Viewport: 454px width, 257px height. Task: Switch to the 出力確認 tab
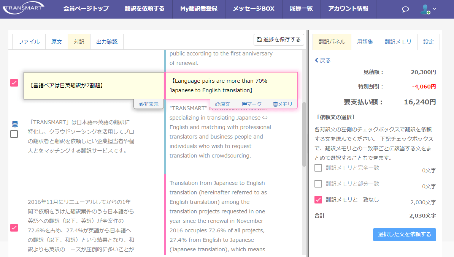107,41
